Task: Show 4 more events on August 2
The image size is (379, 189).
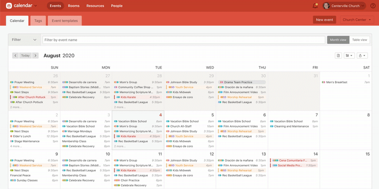Action: pos(16,146)
